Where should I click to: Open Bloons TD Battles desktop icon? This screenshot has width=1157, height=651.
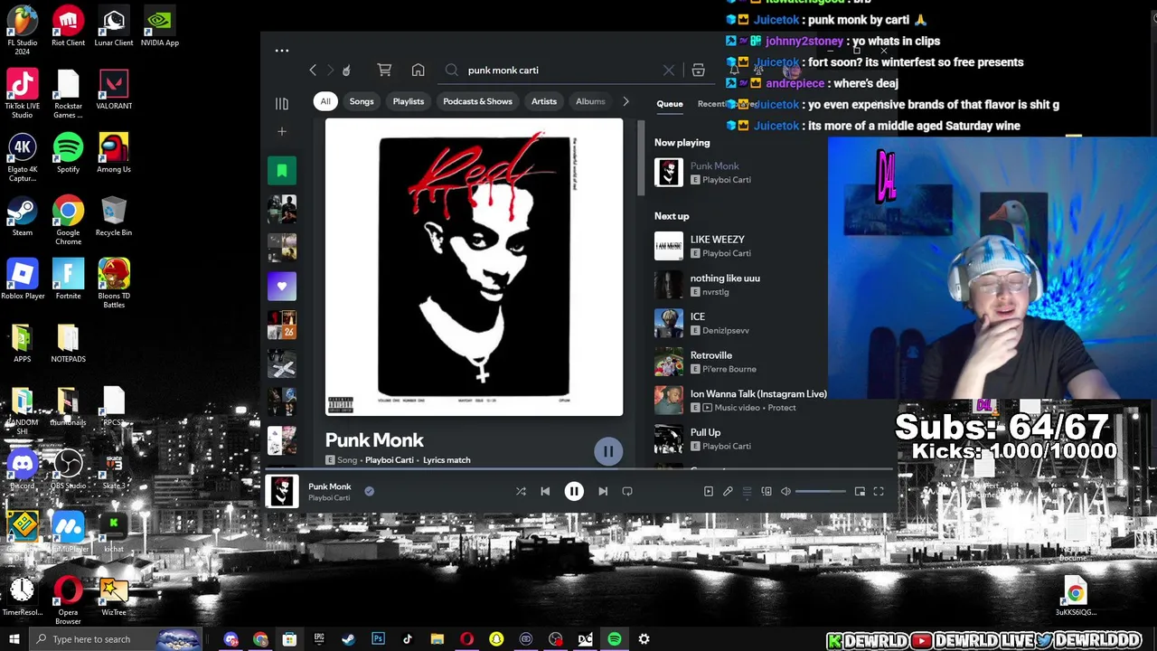point(114,283)
